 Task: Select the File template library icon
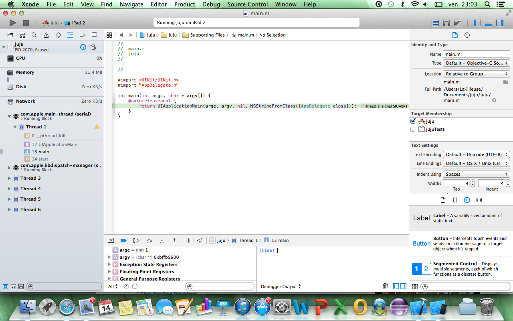[x=443, y=200]
